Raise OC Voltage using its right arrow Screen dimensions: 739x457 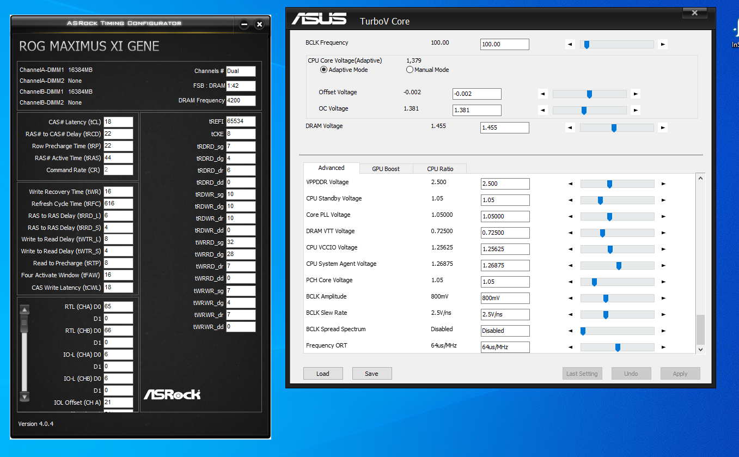click(x=636, y=111)
